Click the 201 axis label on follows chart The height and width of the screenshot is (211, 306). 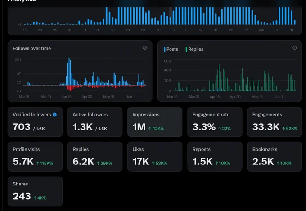18,60
